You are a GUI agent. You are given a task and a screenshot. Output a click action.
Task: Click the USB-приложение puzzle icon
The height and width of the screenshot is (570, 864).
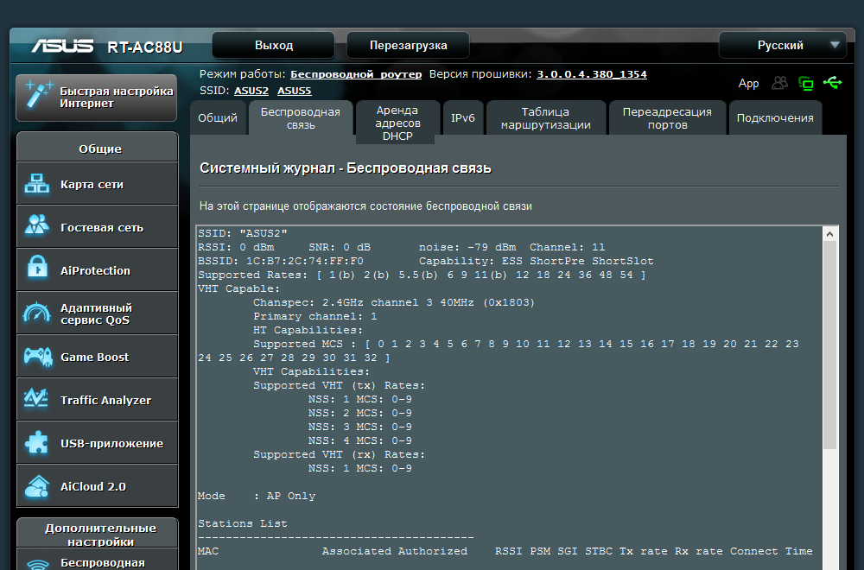pyautogui.click(x=36, y=443)
